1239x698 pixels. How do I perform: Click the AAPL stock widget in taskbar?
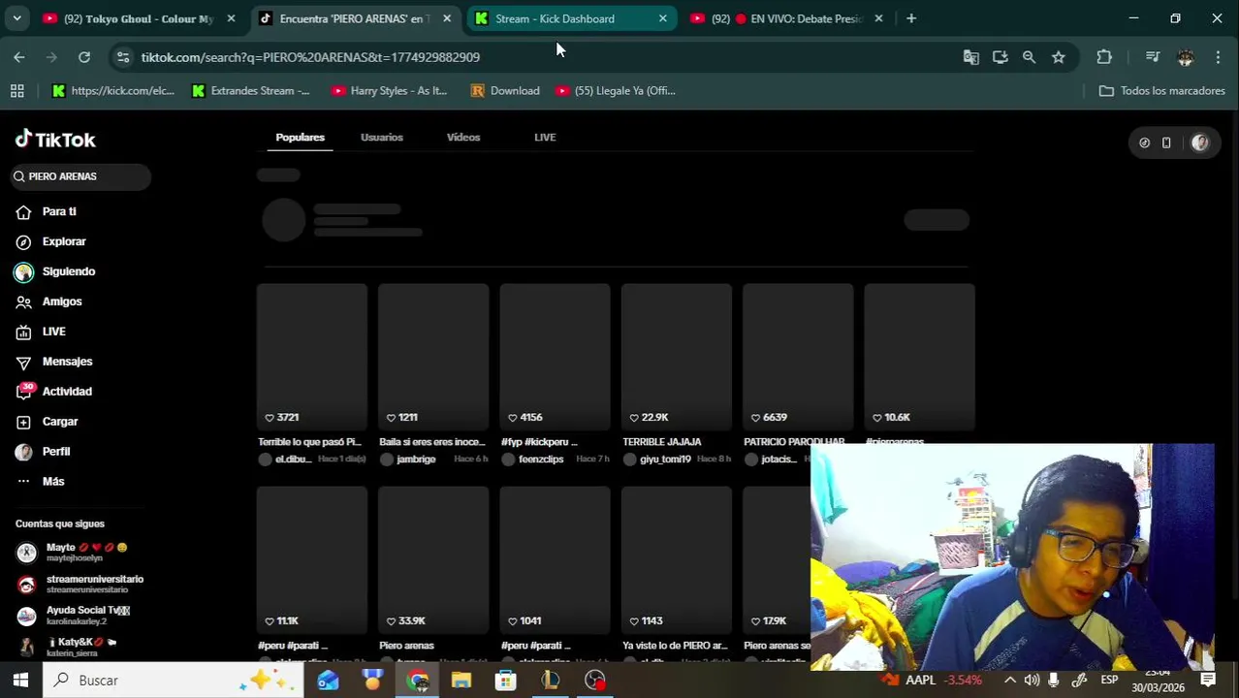pos(933,680)
